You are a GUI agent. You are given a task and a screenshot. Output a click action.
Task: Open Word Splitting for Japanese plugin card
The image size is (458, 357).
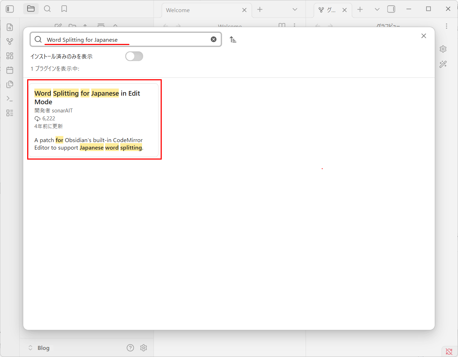coord(94,120)
